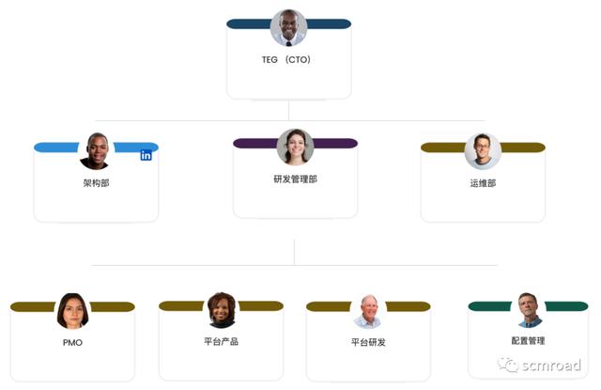Open the 平台研发 node label
601x390 pixels.
pos(368,343)
